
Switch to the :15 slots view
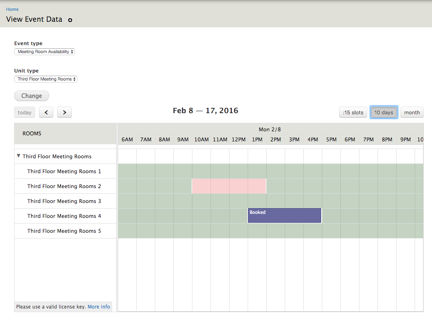coord(353,112)
